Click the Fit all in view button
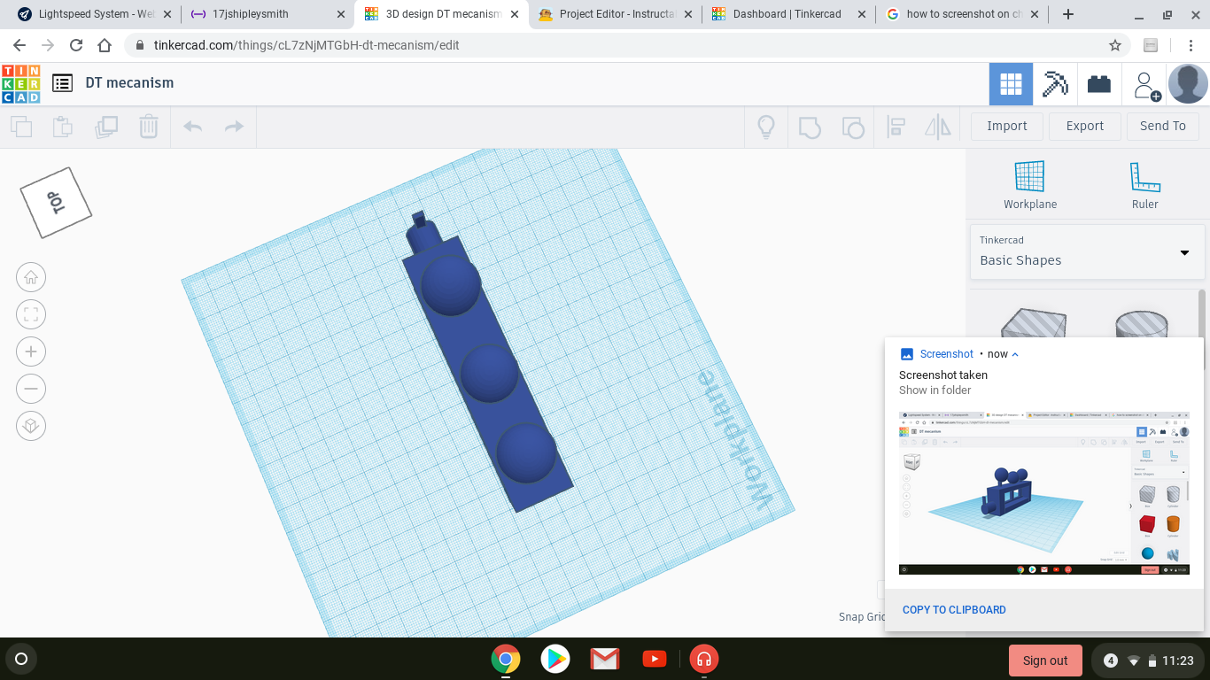 pos(31,314)
